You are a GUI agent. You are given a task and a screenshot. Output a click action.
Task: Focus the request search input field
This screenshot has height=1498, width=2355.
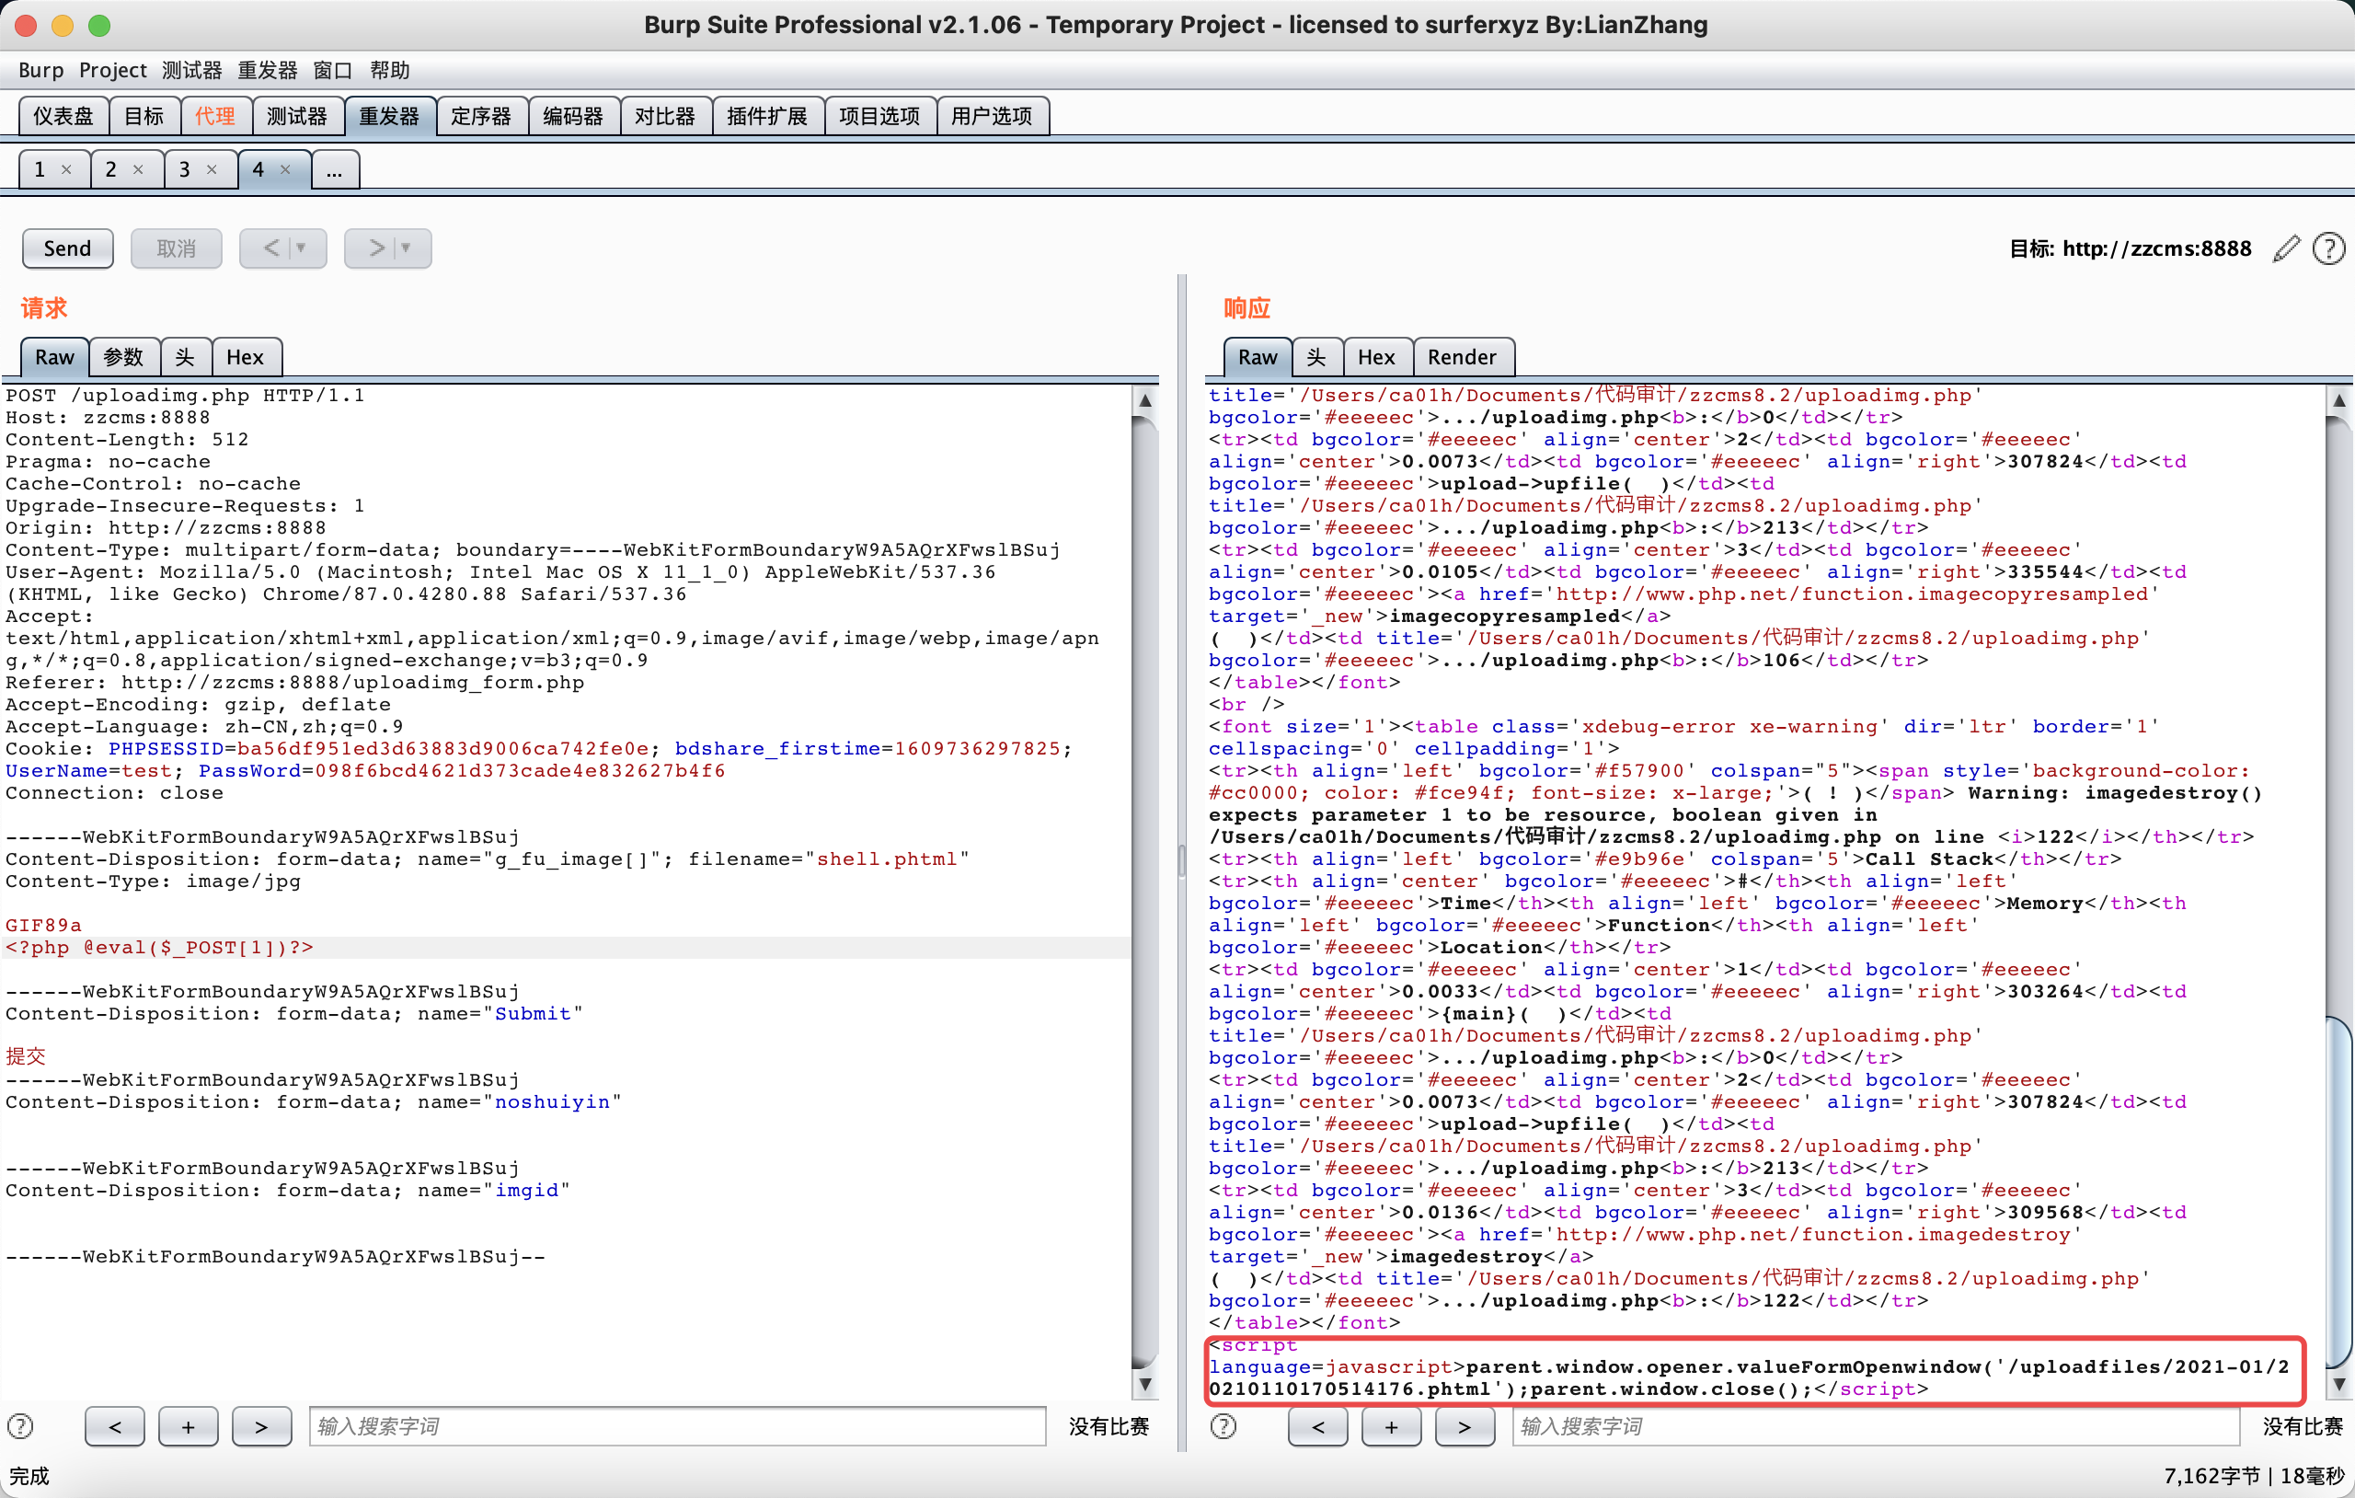pos(678,1425)
